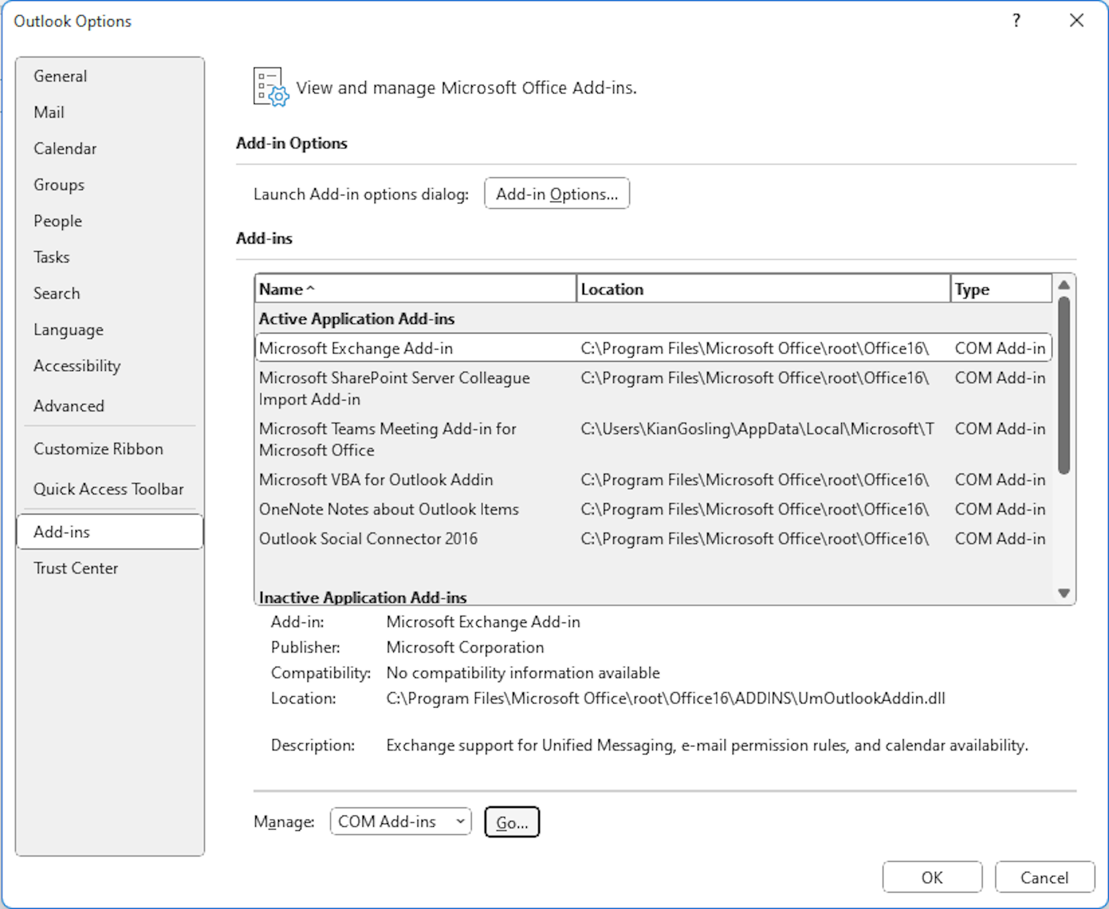Dismiss dialog with Cancel button
The height and width of the screenshot is (909, 1109).
click(1044, 877)
